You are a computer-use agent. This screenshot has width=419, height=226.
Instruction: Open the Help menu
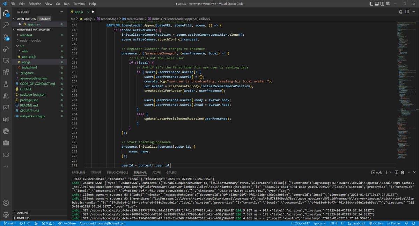pos(92,3)
